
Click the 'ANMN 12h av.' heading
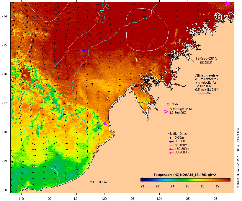[178, 134]
